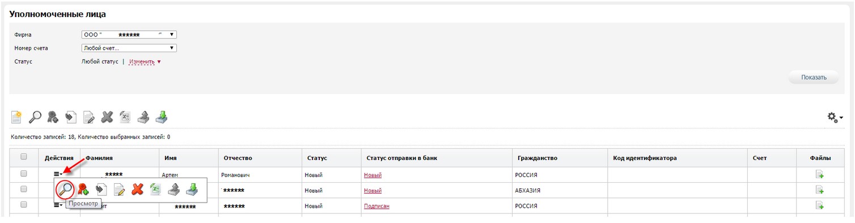Click the green download icon in main toolbar
The width and height of the screenshot is (855, 223).
pos(162,117)
